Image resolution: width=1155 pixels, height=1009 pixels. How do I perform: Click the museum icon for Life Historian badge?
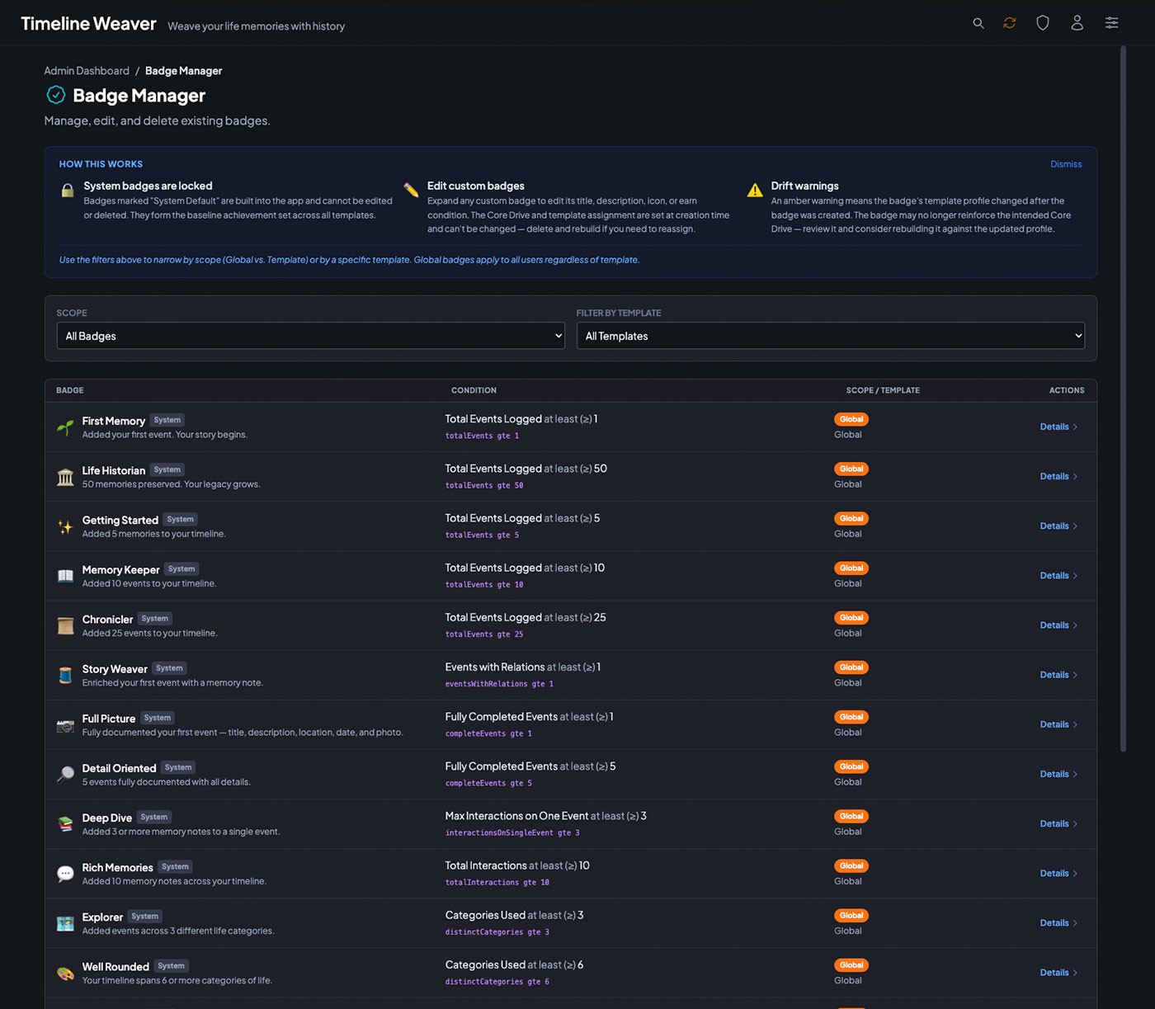click(65, 477)
